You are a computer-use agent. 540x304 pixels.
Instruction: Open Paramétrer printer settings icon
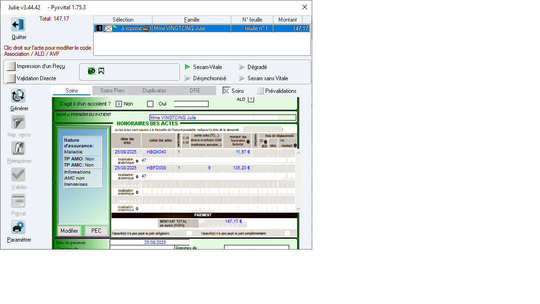coord(18,228)
